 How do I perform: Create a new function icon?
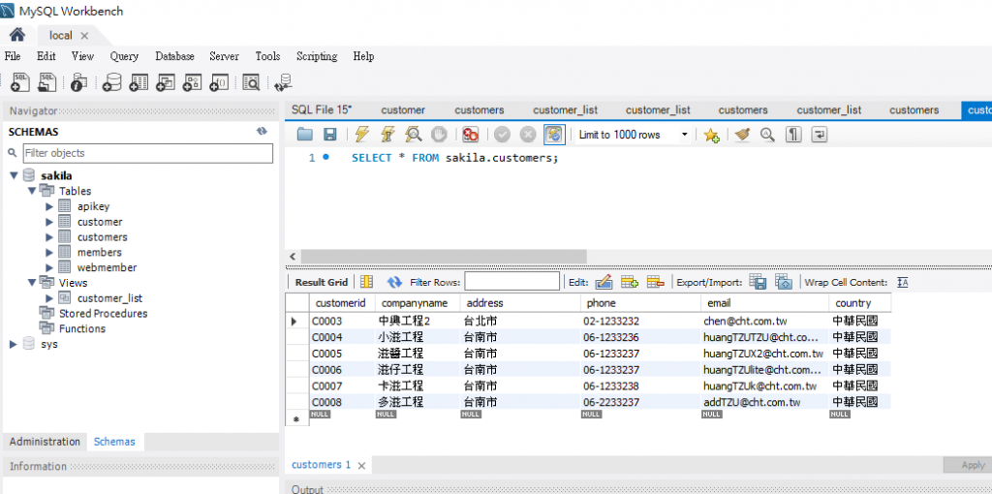pos(219,81)
